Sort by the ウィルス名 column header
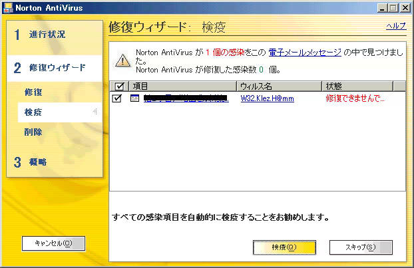This screenshot has width=414, height=268. pyautogui.click(x=280, y=86)
